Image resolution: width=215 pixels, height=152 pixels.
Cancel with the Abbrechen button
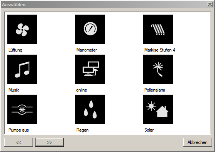point(198,142)
